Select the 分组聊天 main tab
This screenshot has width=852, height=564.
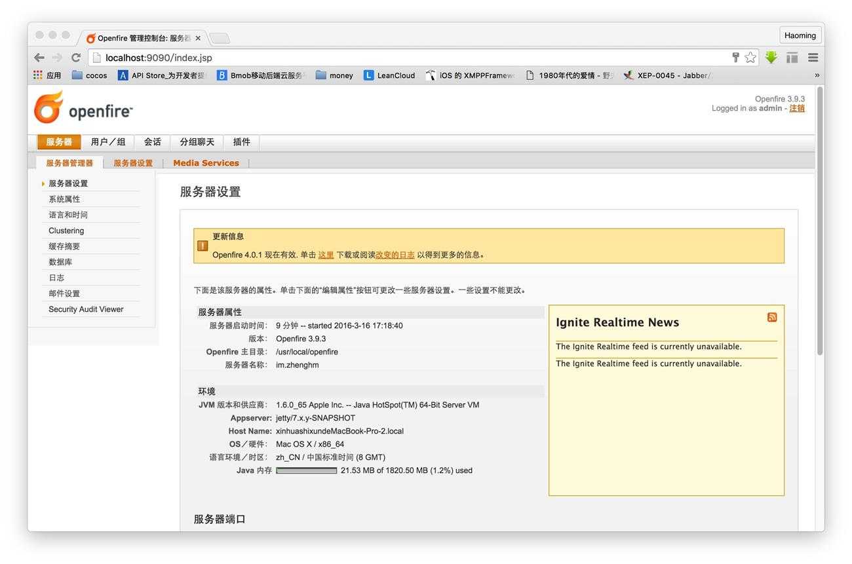[197, 142]
